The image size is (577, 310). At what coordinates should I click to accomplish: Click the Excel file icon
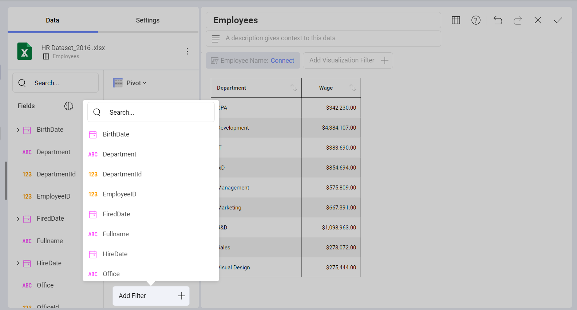click(x=24, y=52)
